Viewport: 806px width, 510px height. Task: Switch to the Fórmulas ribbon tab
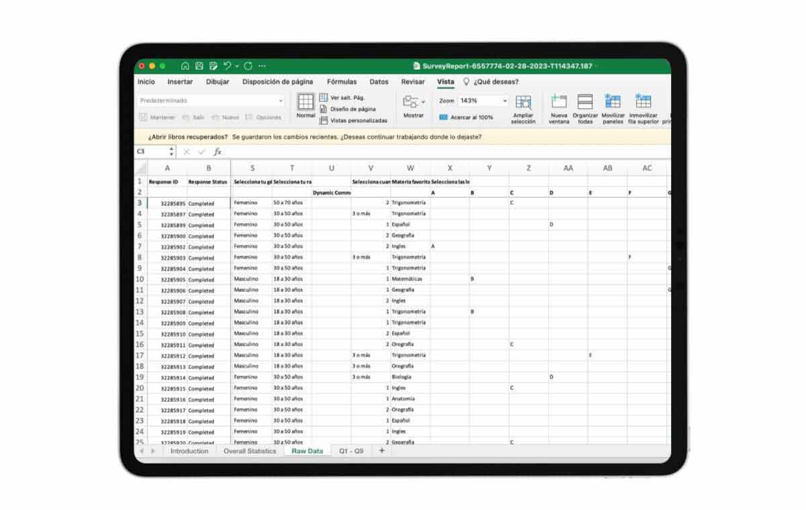tap(342, 81)
